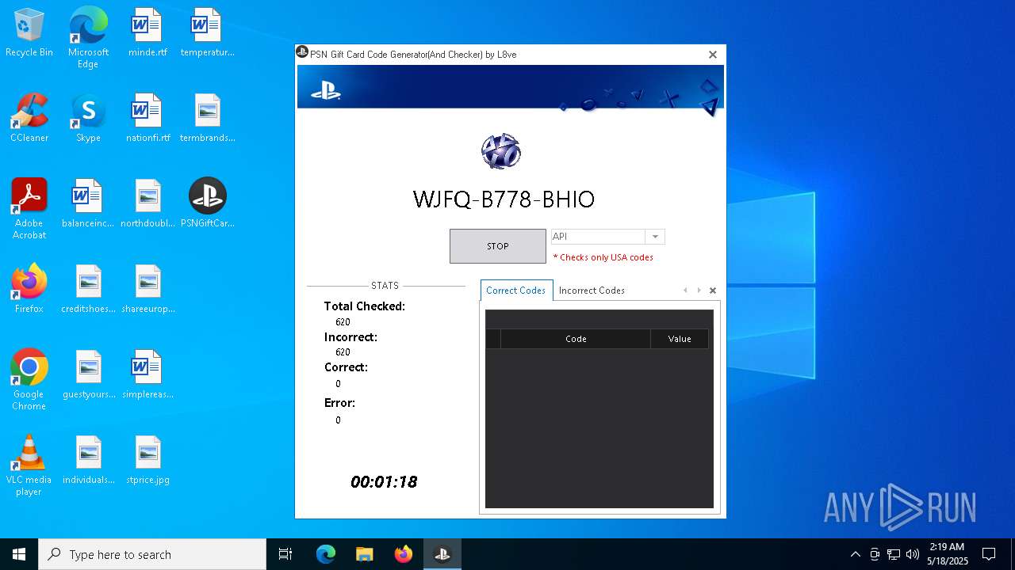Screen dimensions: 1015x570
Task: Select the guestyours... image file icon
Action: 88,374
